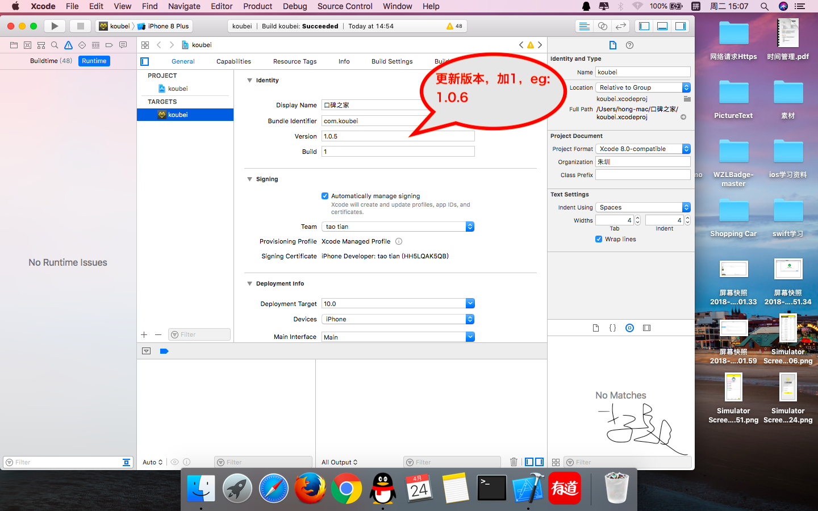Go forward in editor history
The width and height of the screenshot is (818, 511).
(x=172, y=45)
